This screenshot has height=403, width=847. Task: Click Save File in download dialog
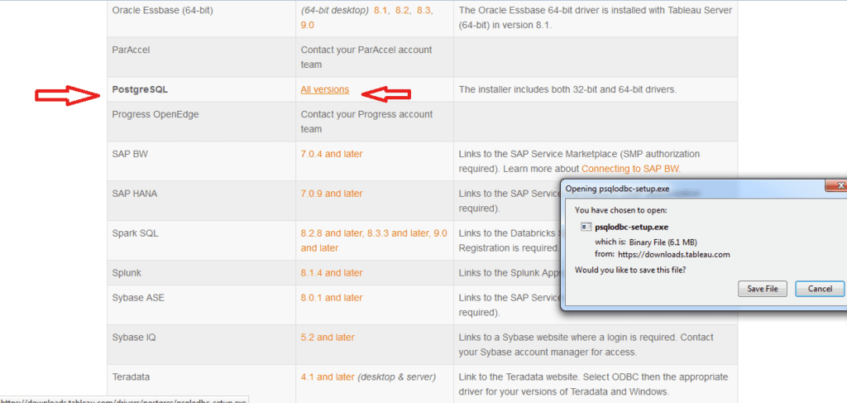tap(762, 289)
